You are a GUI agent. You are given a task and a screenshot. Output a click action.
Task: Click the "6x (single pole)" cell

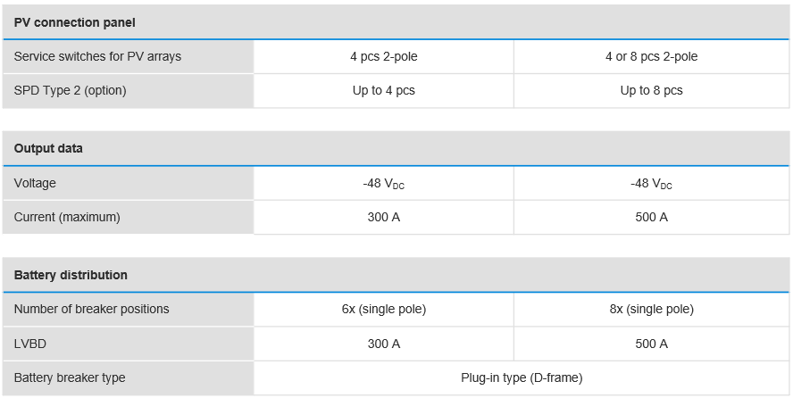pos(384,310)
